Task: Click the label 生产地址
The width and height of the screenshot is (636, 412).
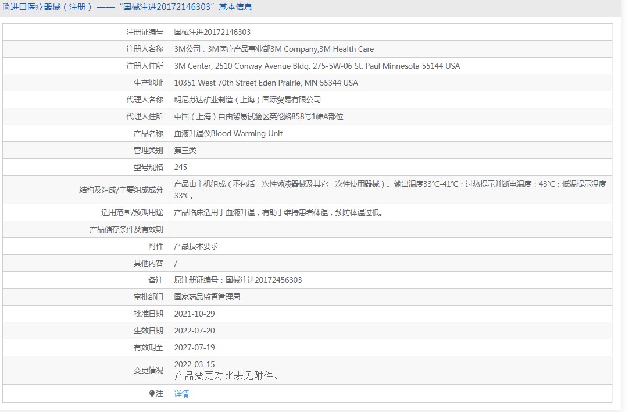Action: coord(148,83)
